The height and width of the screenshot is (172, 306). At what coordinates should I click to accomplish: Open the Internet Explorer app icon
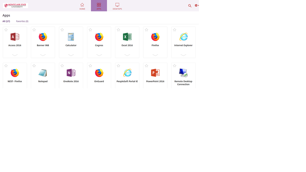[x=183, y=37]
